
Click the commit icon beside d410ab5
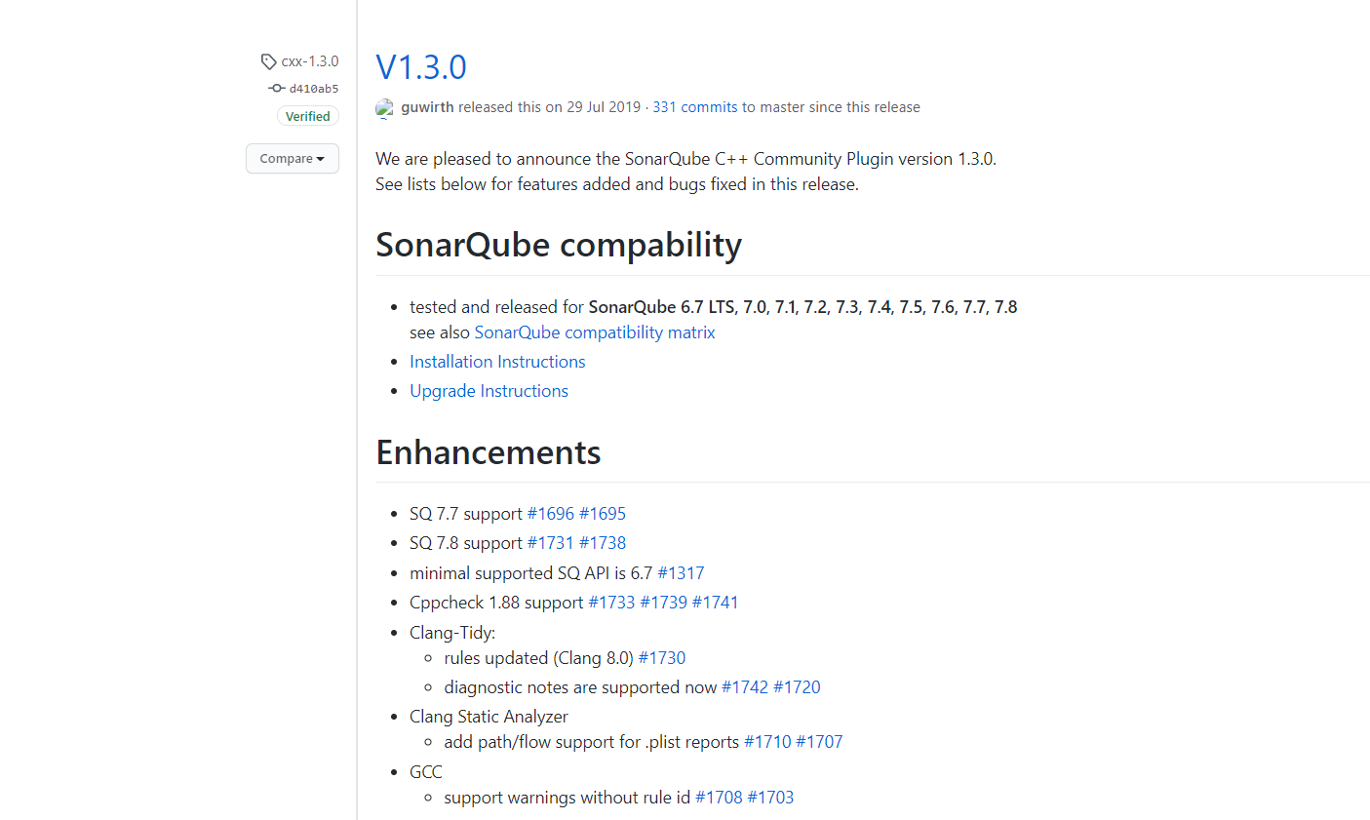click(276, 88)
